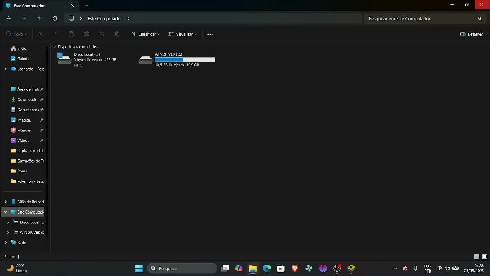Open Músicas in the sidebar
This screenshot has width=490, height=276.
click(x=24, y=130)
